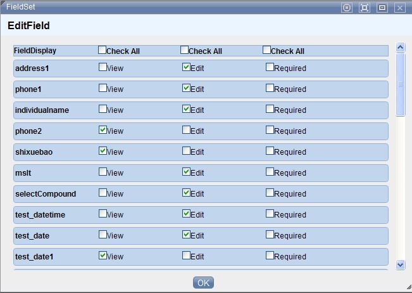Uncheck View checkbox for test_date1
The height and width of the screenshot is (293, 412).
pyautogui.click(x=103, y=256)
